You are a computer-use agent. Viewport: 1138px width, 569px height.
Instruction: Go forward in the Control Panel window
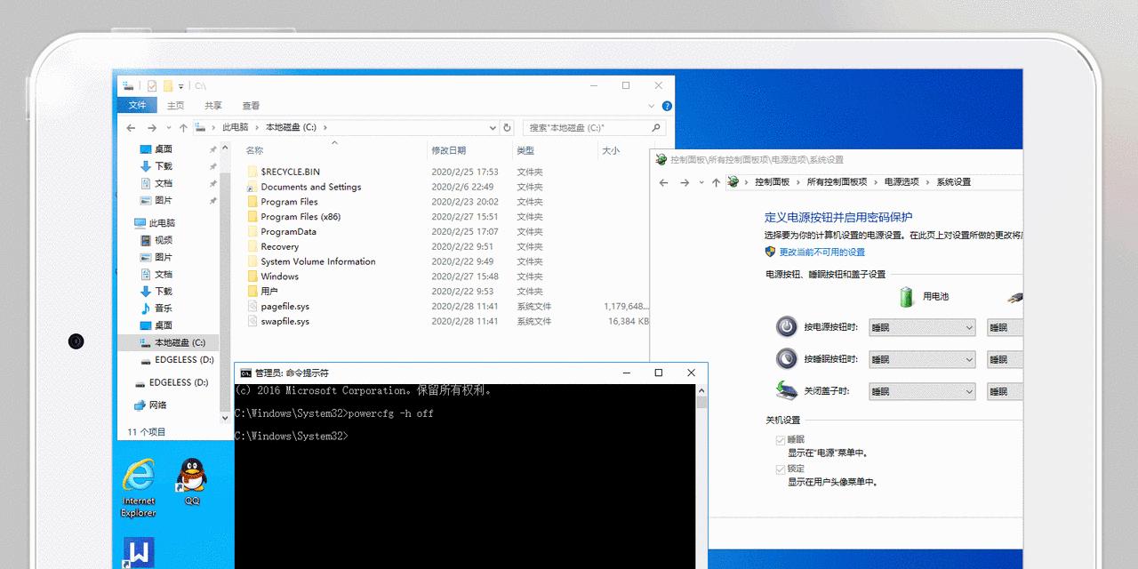point(684,182)
